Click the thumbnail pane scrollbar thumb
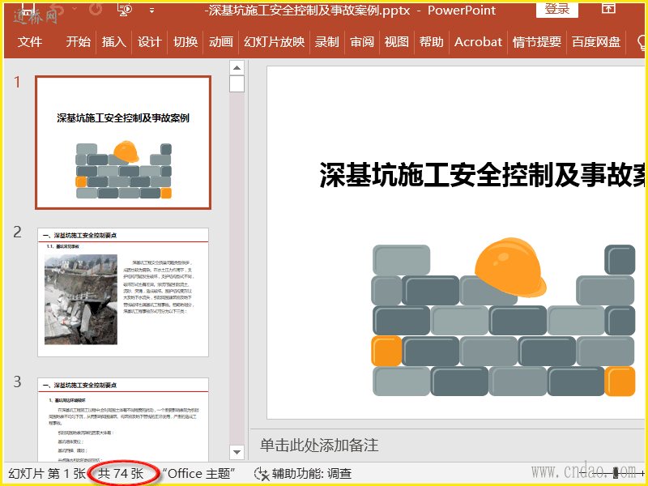 237,83
